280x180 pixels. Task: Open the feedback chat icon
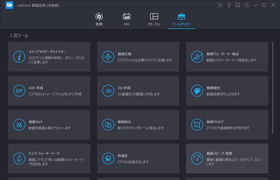point(238,5)
